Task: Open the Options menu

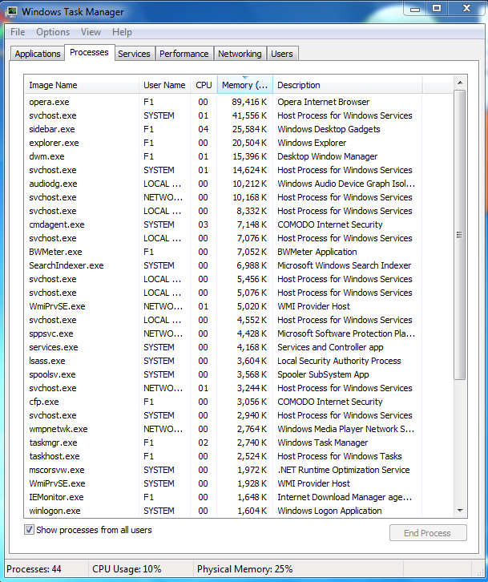Action: click(53, 32)
